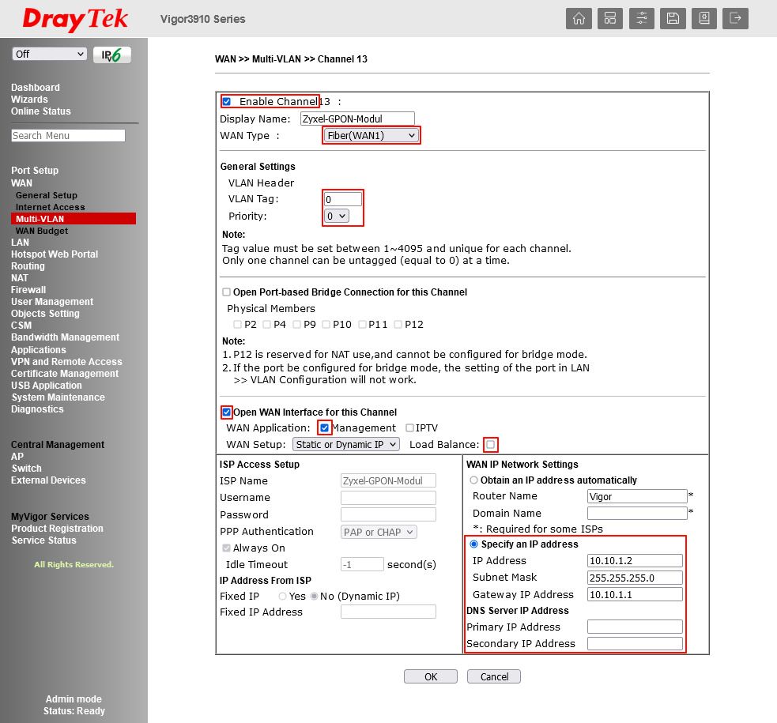Open Central Management section
The width and height of the screenshot is (777, 723).
[x=58, y=445]
